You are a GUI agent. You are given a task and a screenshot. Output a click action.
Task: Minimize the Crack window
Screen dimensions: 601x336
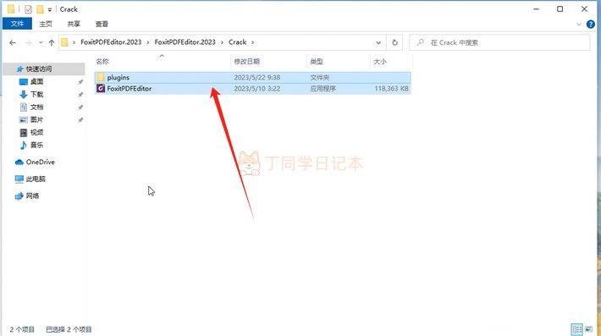point(536,8)
